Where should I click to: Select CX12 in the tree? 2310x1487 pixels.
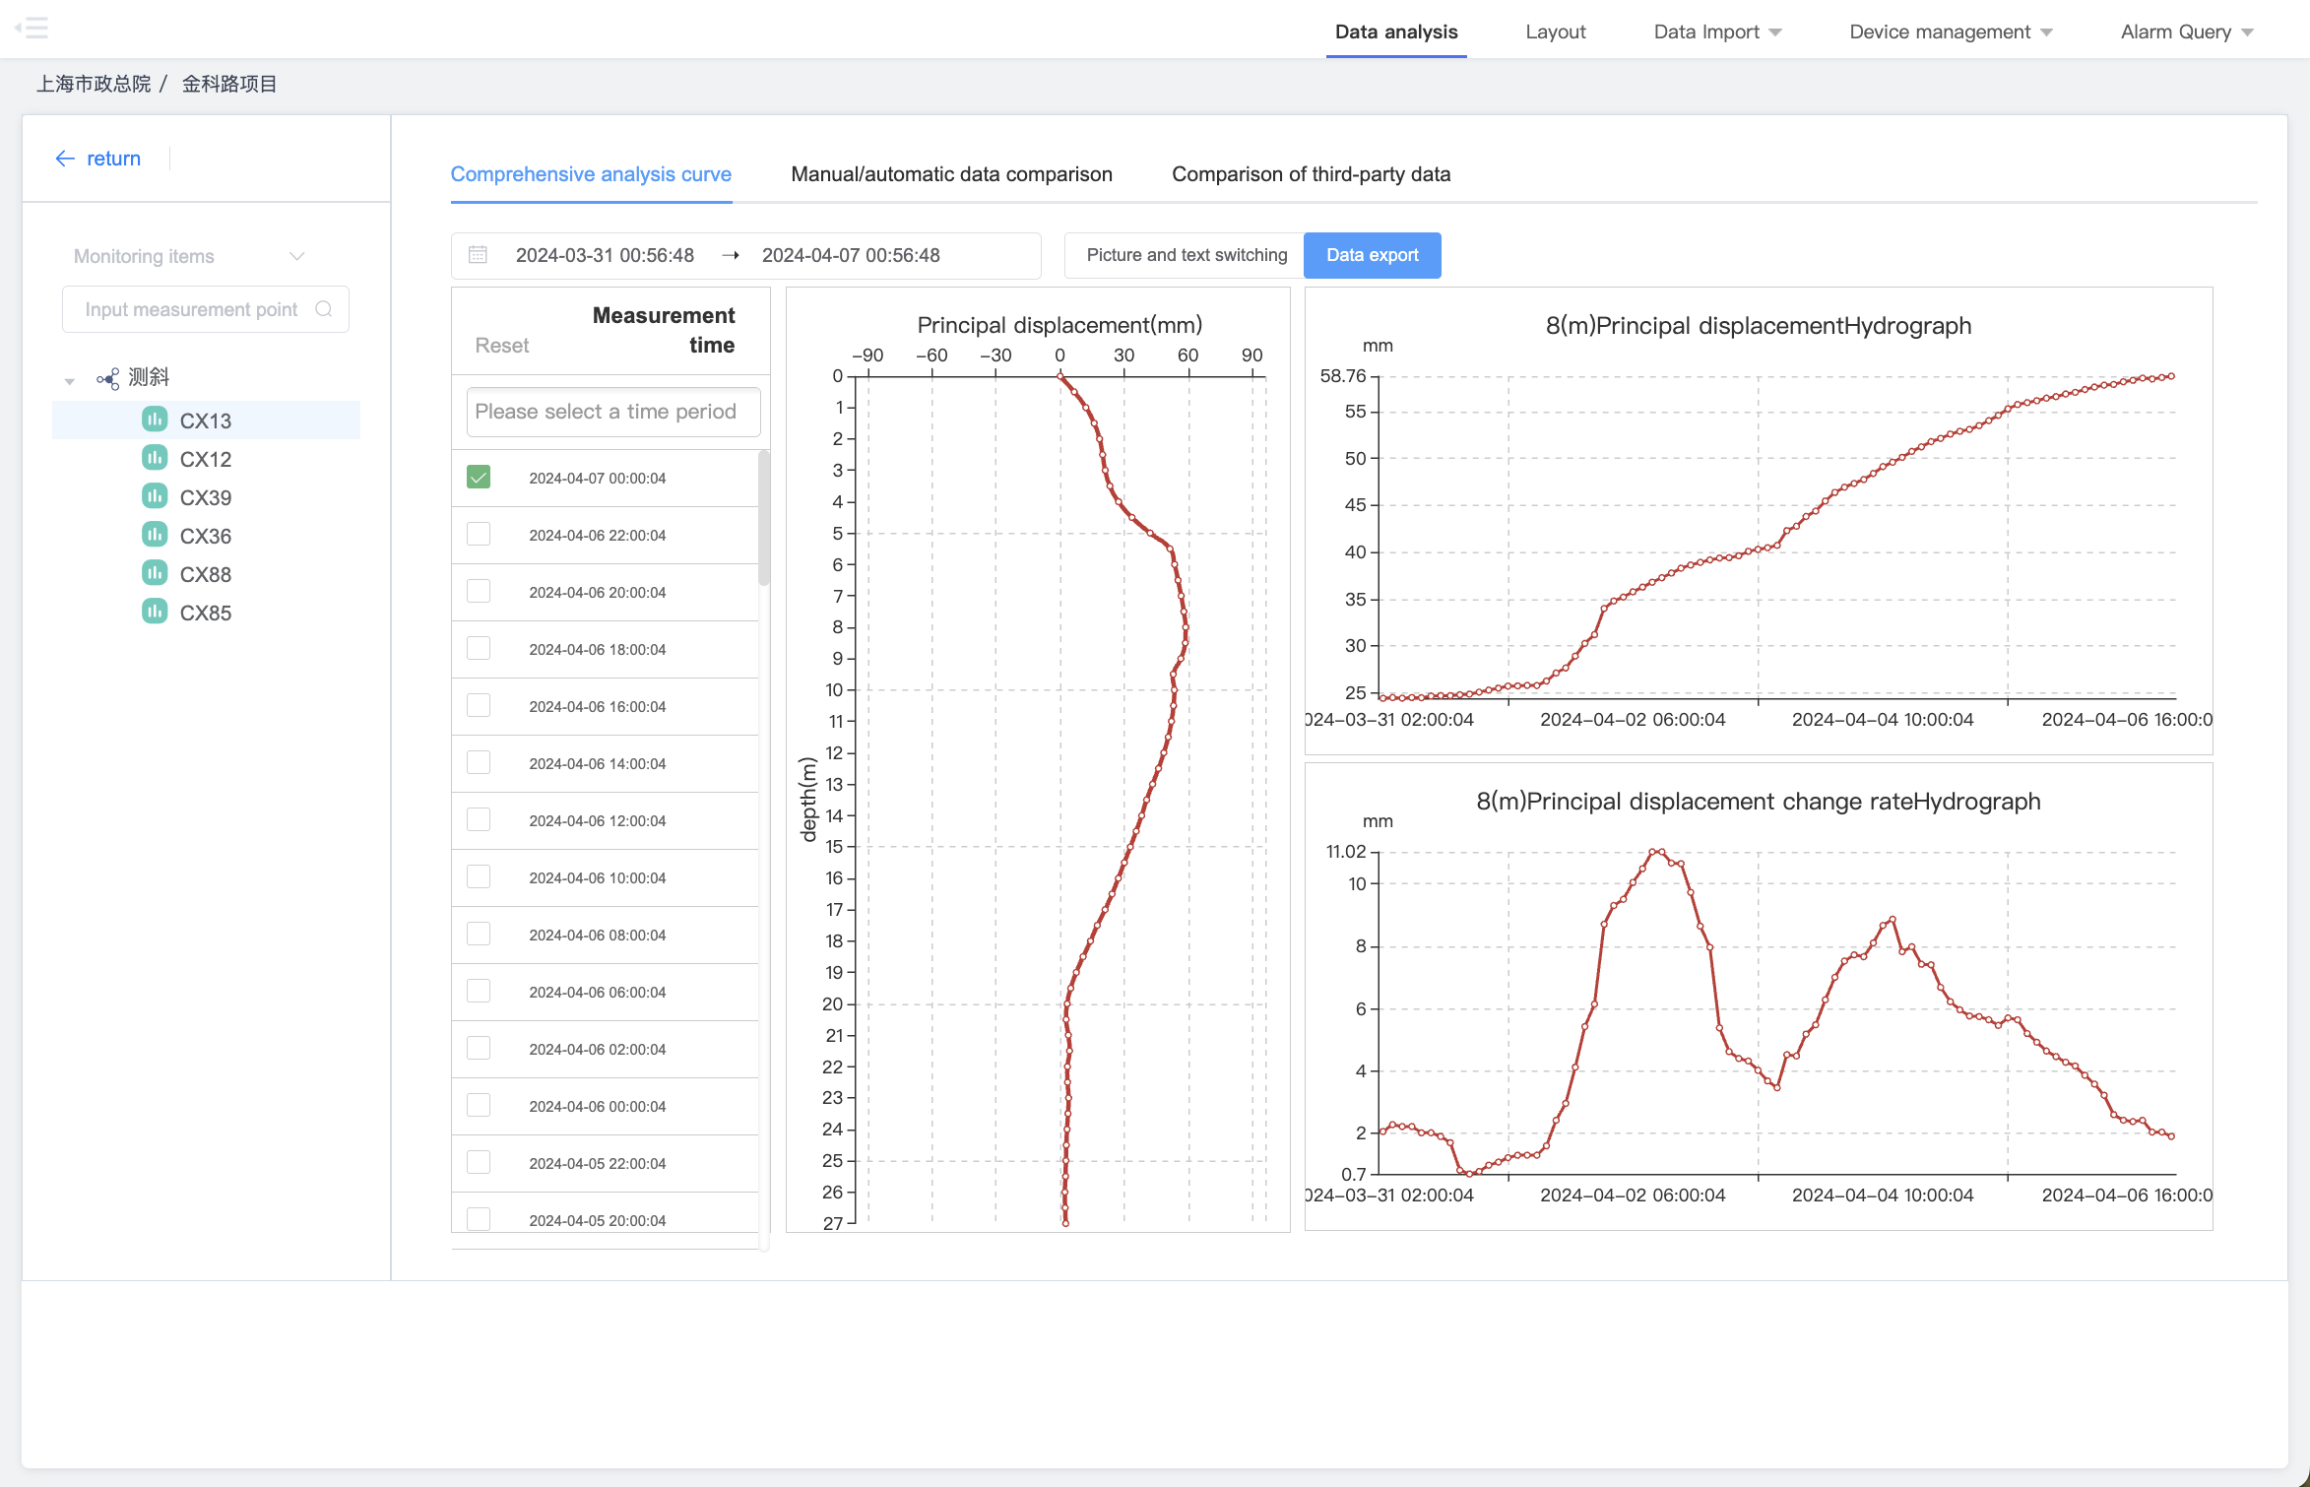(206, 459)
